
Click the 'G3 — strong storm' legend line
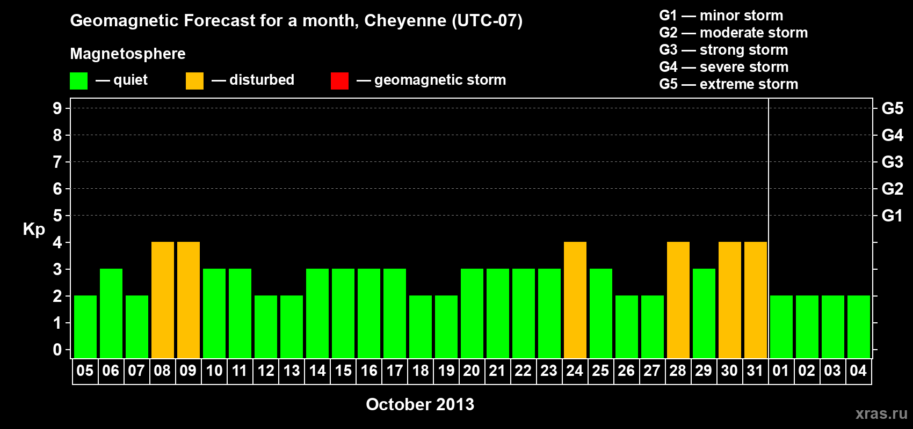pos(723,50)
